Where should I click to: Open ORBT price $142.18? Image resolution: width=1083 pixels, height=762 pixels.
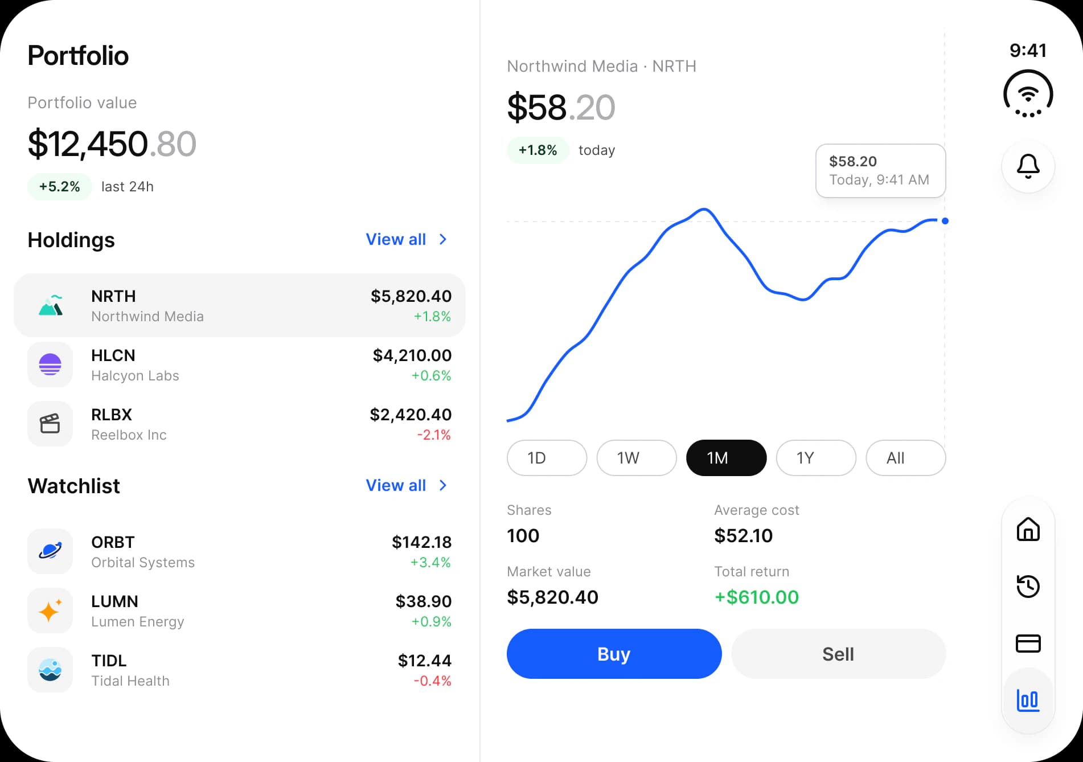pyautogui.click(x=421, y=542)
